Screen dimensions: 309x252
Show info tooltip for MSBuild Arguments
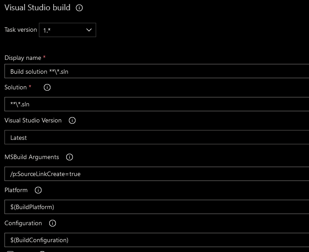(x=69, y=157)
